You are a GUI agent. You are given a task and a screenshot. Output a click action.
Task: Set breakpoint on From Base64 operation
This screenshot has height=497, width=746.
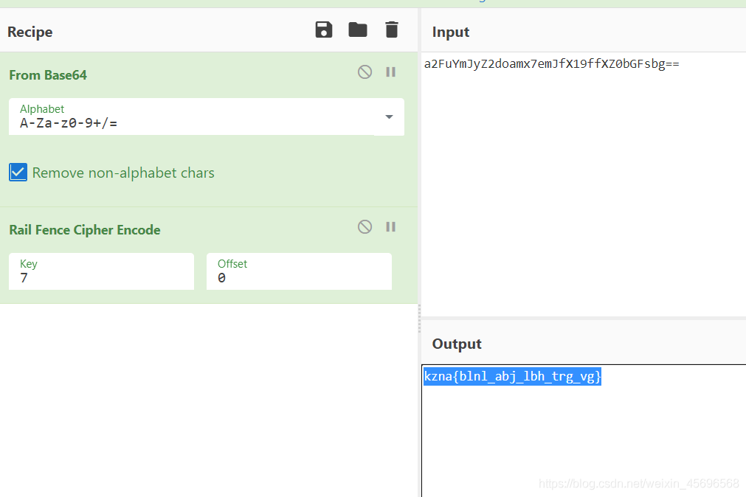pos(391,72)
